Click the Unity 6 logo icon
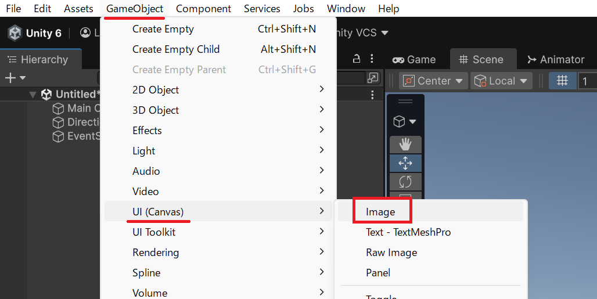Viewport: 597px width, 299px height. pos(15,33)
